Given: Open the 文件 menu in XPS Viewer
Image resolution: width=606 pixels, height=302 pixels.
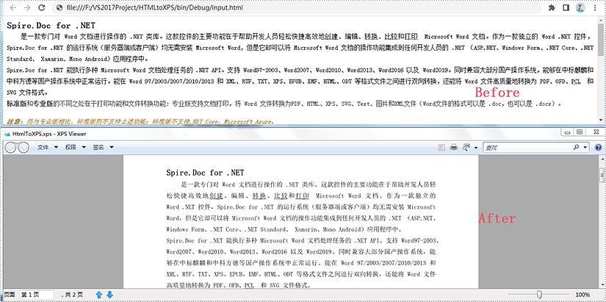Looking at the screenshot, I should pos(43,147).
